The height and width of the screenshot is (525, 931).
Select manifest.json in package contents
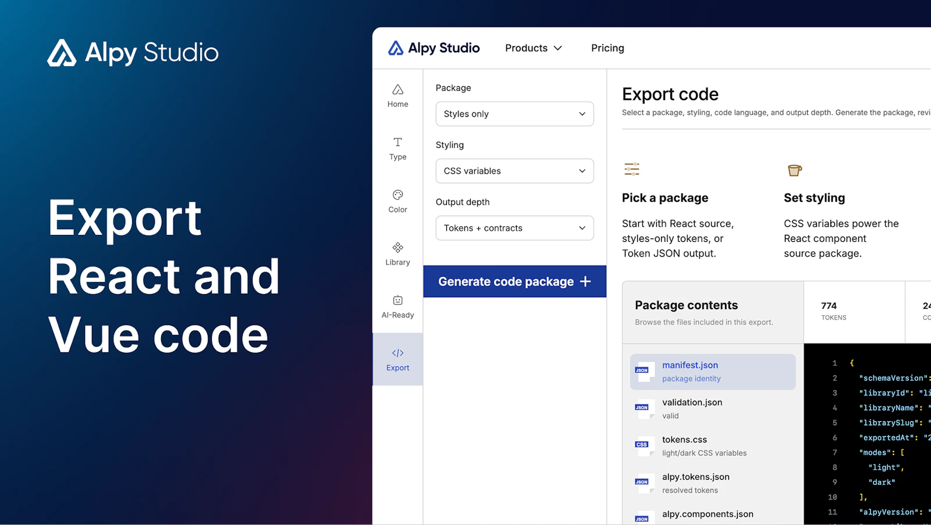click(713, 372)
